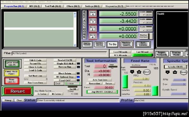The height and width of the screenshot is (117, 189).
Task: Click the To Go button
Action: pyautogui.click(x=112, y=44)
